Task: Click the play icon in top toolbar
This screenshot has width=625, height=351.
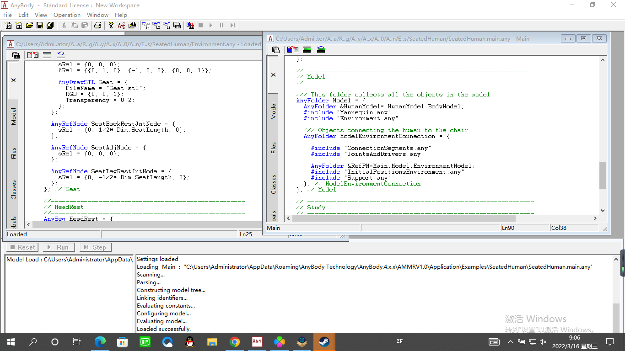Action: click(211, 26)
